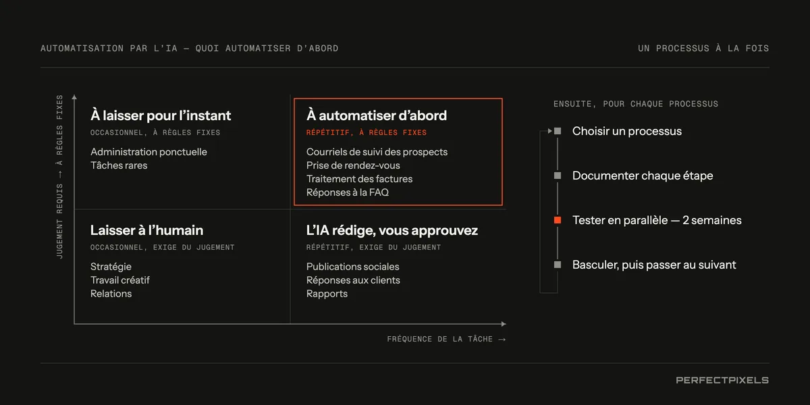Click the "Traitement des factures" item

coord(359,179)
